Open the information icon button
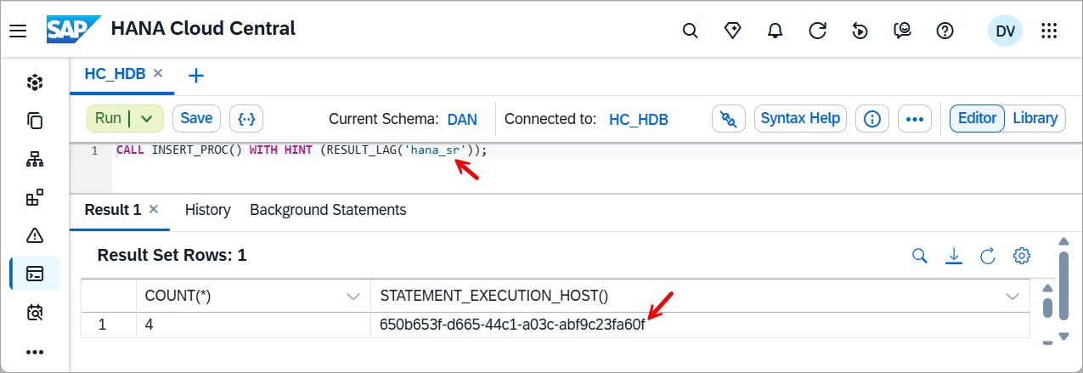Viewport: 1083px width, 373px height. 871,119
